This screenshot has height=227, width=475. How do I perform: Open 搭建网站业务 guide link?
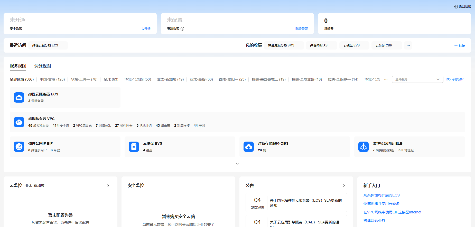374,221
